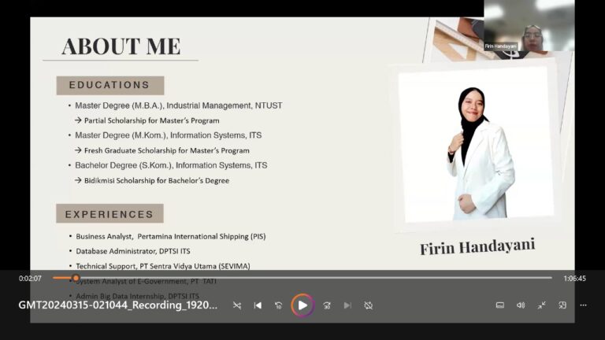
Task: Click the video seek bar track
Action: (315, 278)
